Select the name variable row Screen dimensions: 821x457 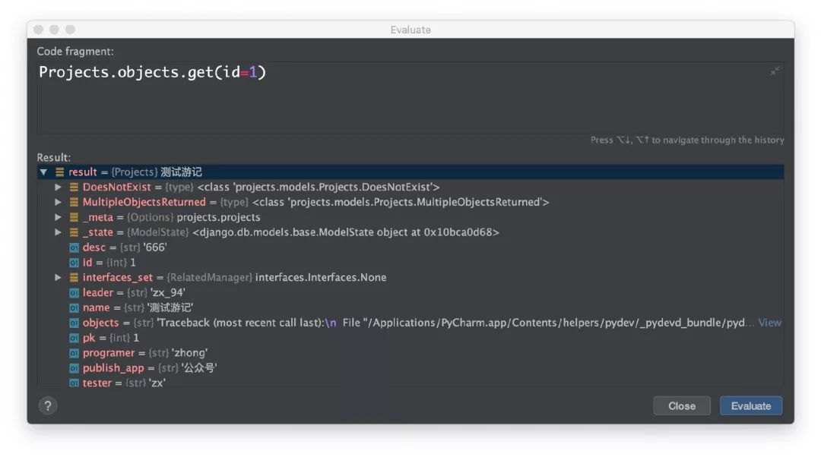pyautogui.click(x=137, y=307)
